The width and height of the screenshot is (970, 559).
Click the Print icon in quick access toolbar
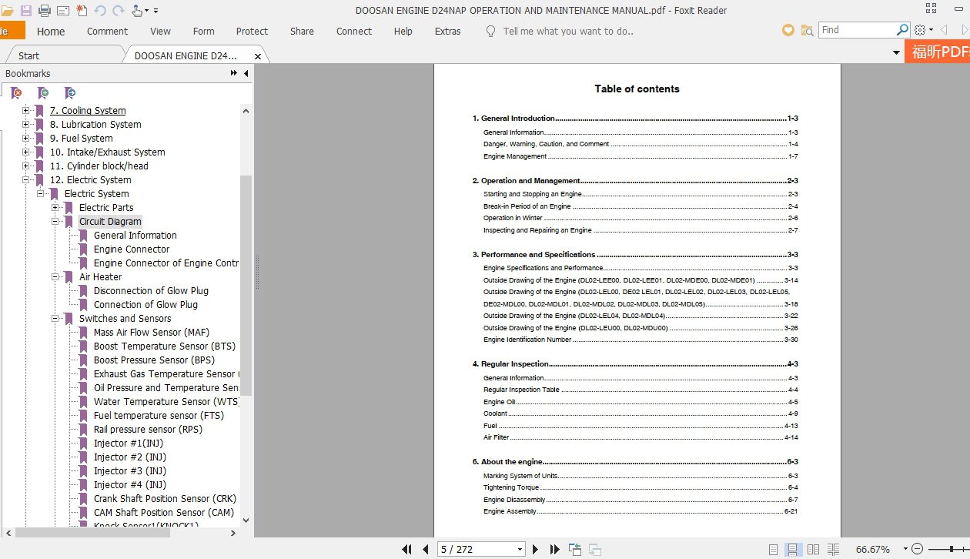click(45, 11)
